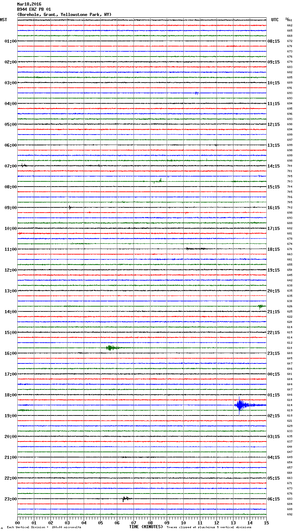Click the 'Mar18,2016' date header
The height and width of the screenshot is (532, 294).
click(29, 5)
